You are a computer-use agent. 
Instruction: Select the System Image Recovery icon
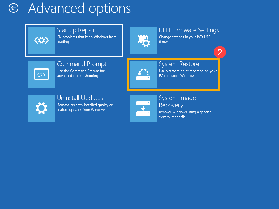(143, 108)
